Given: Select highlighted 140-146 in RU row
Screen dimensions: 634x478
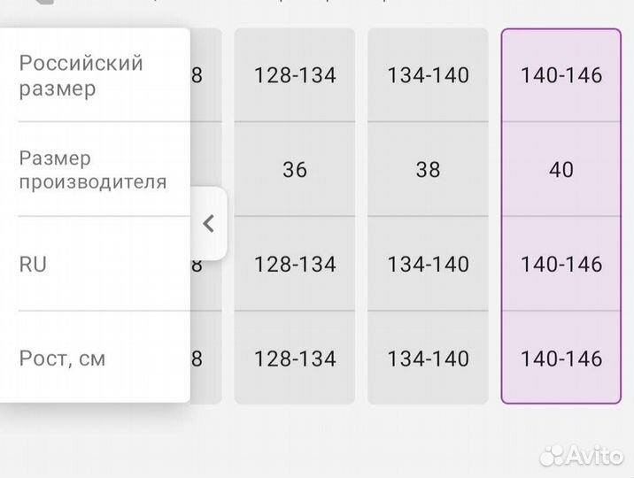Looking at the screenshot, I should click(x=561, y=264).
